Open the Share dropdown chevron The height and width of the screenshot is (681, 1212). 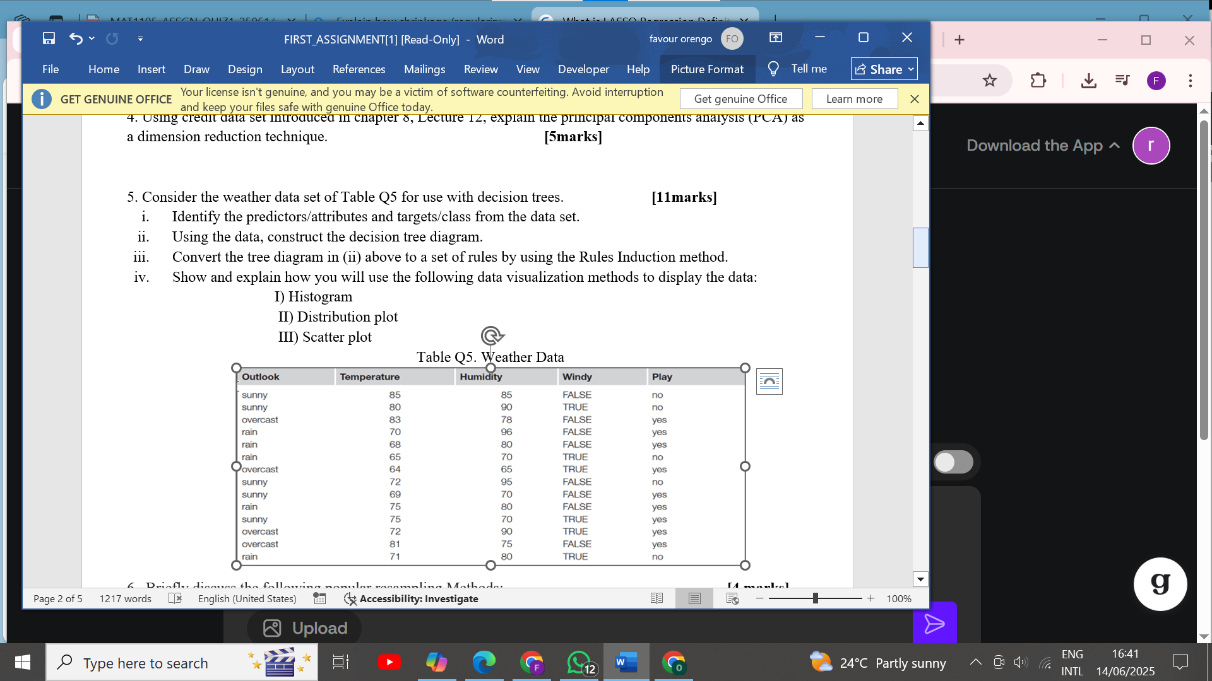(x=910, y=69)
